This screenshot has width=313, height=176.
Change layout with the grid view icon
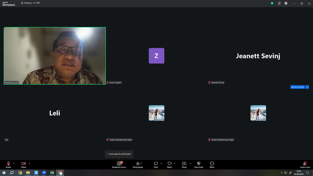[286, 3]
